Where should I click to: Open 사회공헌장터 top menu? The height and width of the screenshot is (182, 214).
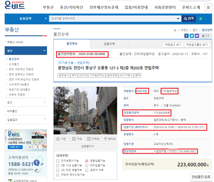tap(165, 7)
